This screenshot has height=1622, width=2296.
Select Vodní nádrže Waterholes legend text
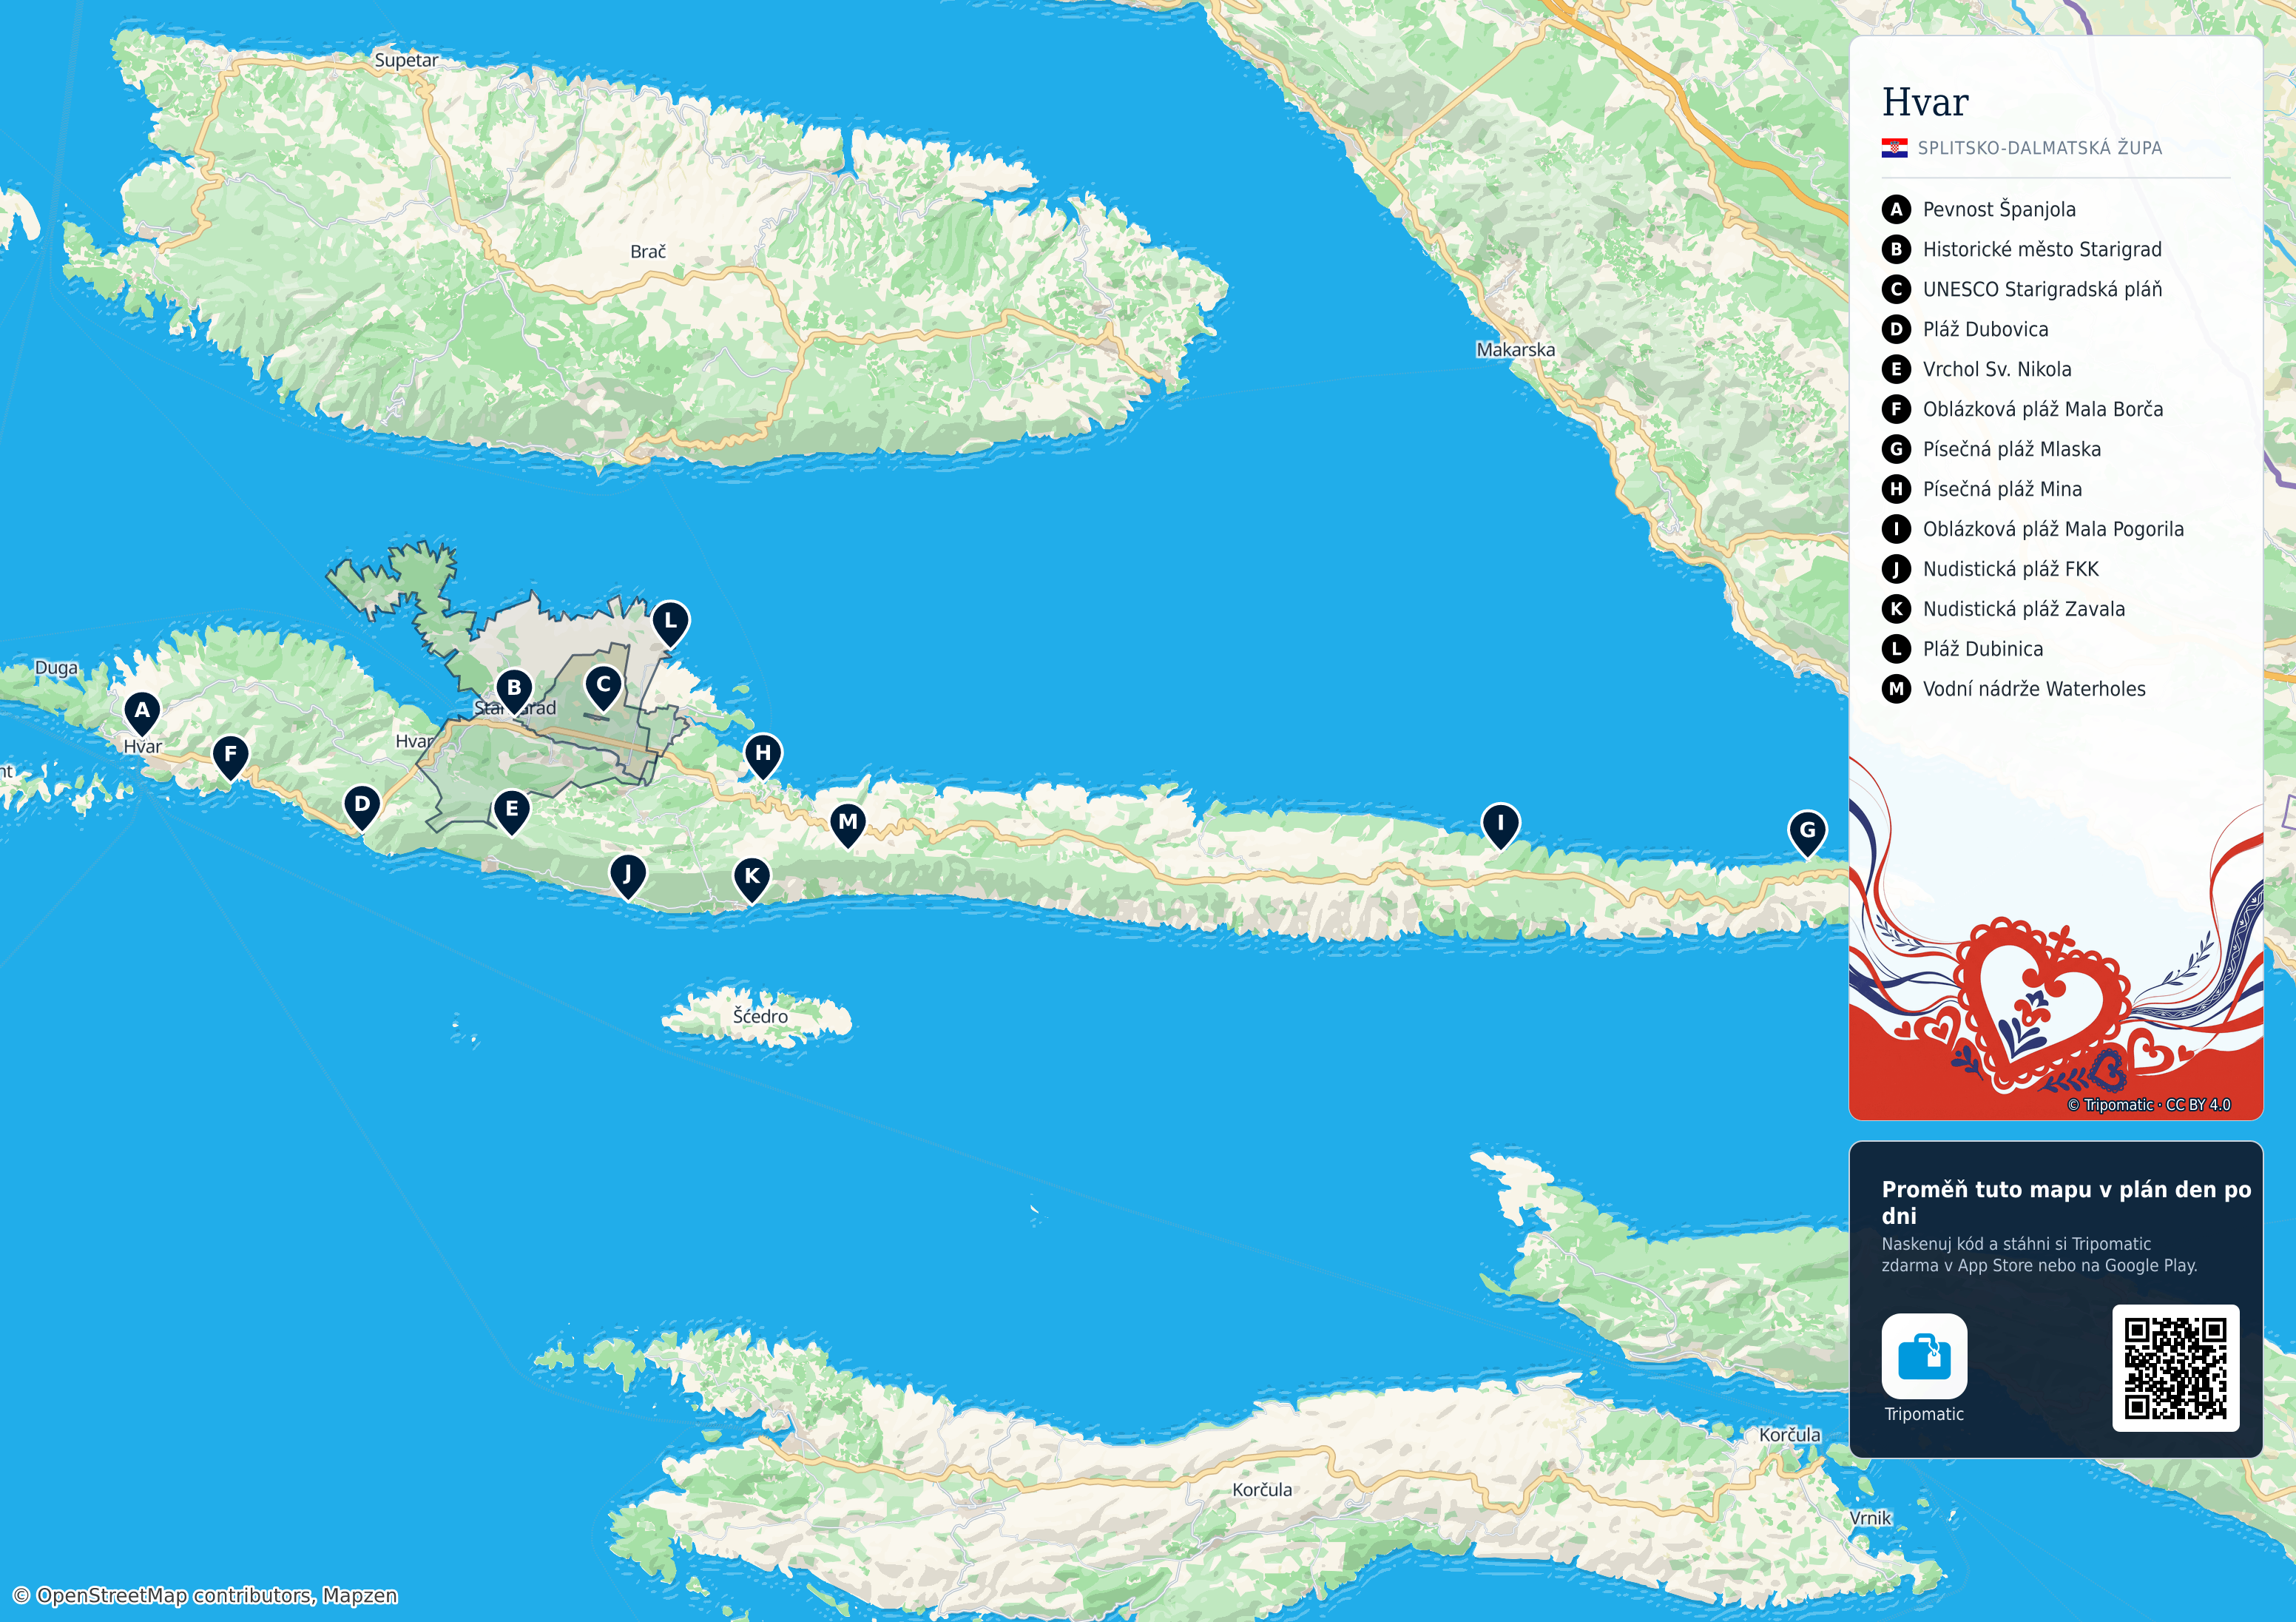coord(2034,690)
